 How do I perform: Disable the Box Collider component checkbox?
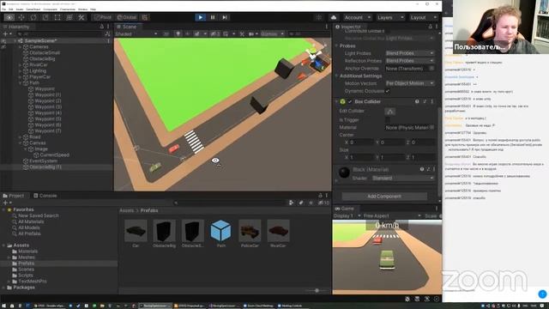350,101
